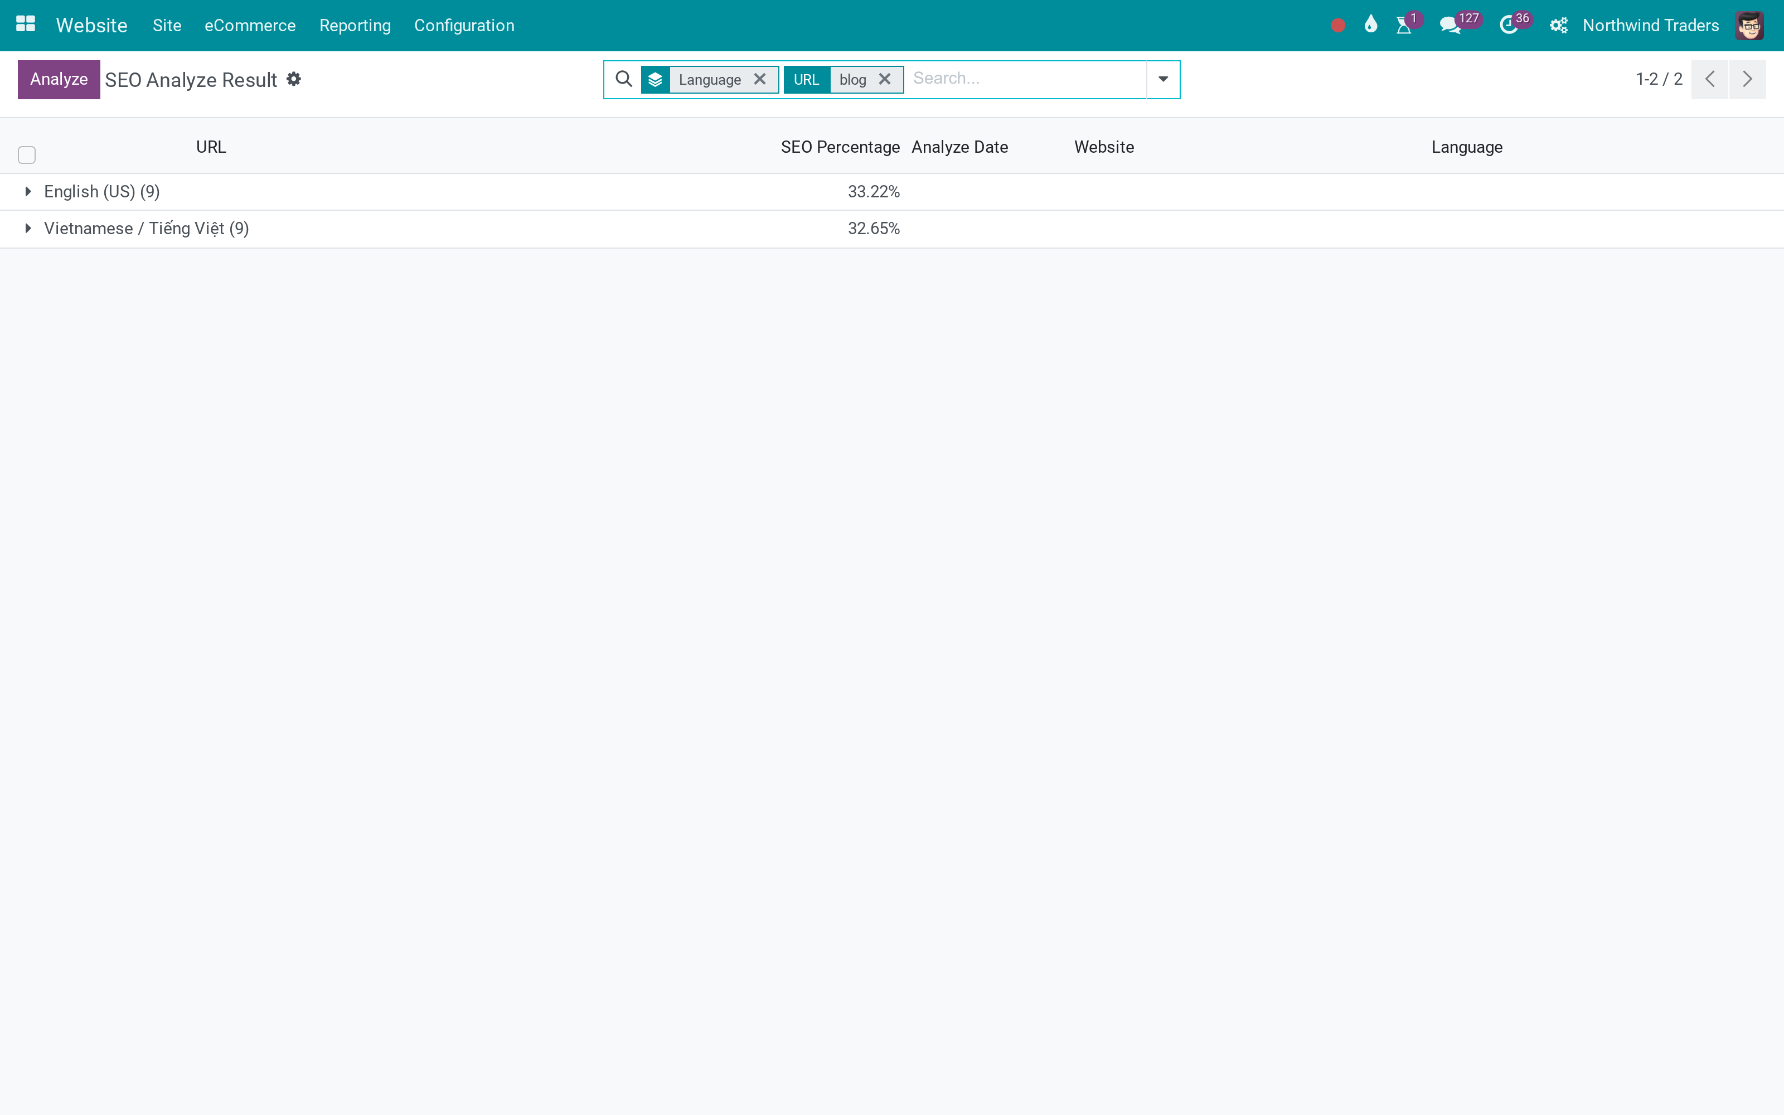Click the 33.22% value in English row

pos(874,192)
